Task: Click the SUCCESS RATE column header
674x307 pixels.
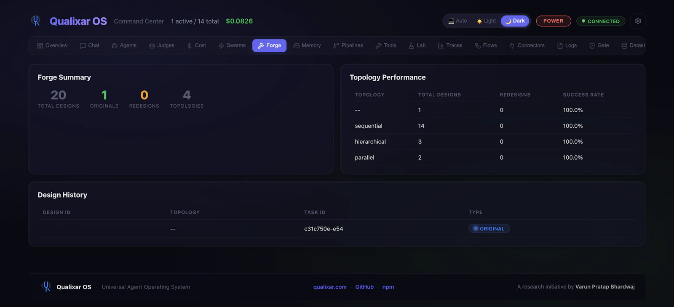Action: 583,95
